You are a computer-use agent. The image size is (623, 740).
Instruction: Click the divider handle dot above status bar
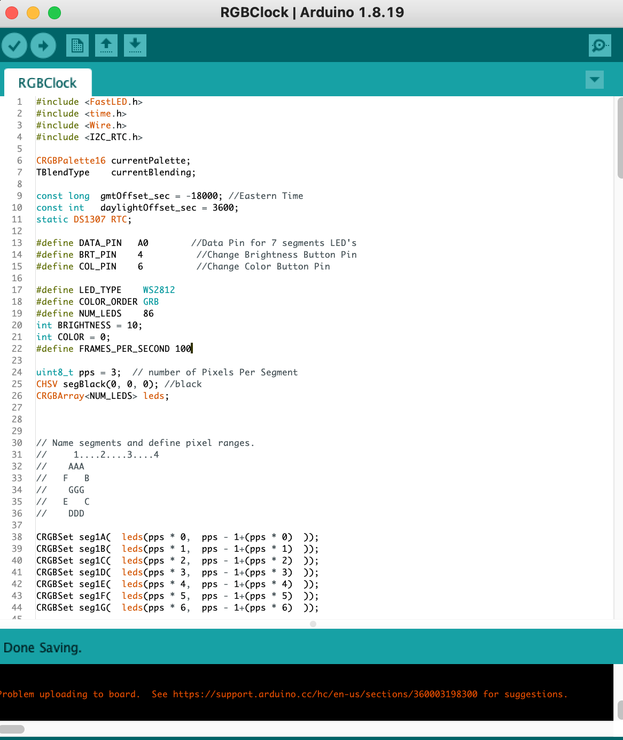pos(313,624)
